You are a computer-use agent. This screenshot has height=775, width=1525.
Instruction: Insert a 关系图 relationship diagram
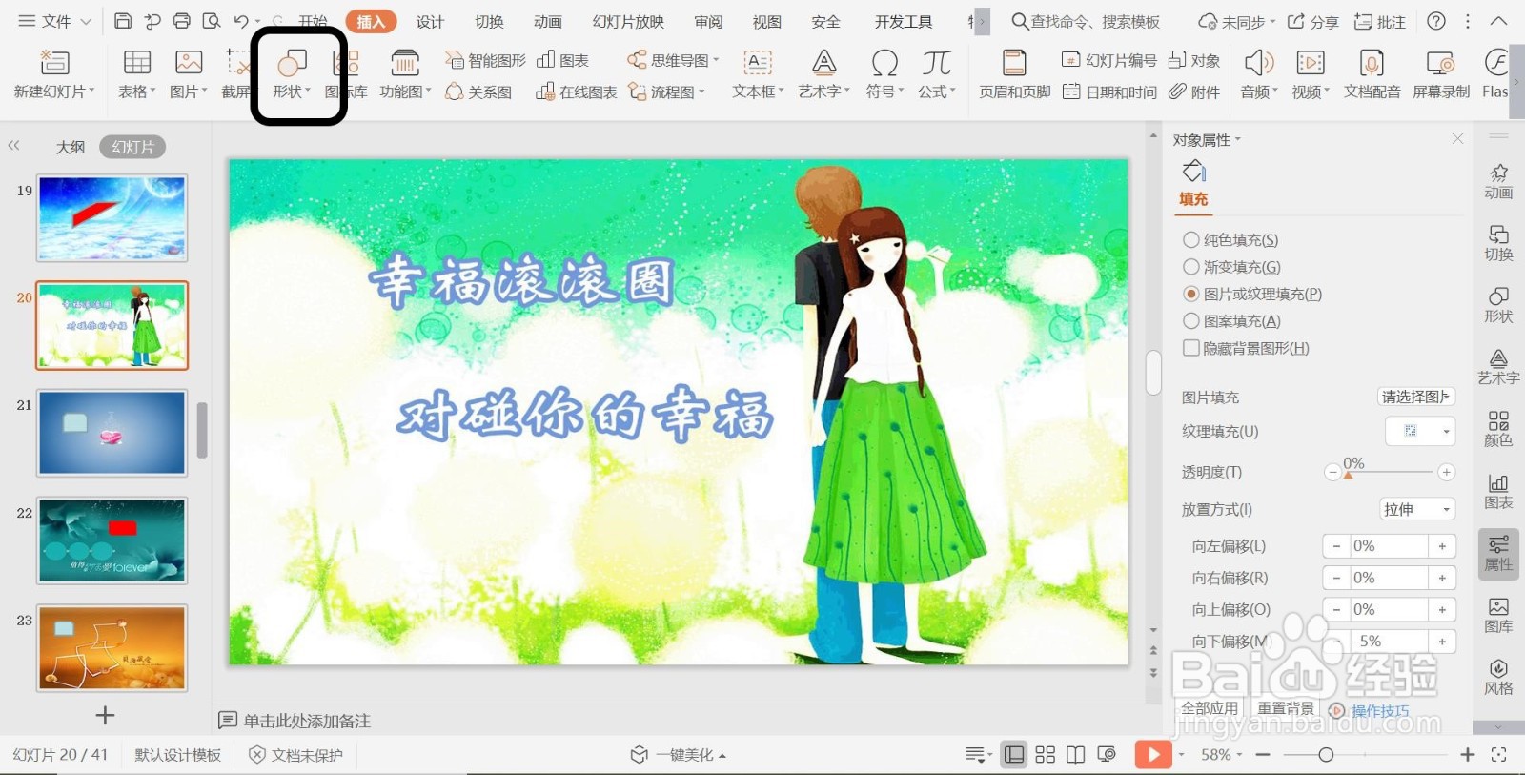tap(478, 92)
